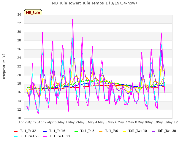Click the Apr 30 x-axis date label
The image size is (190, 142).
coord(53,122)
